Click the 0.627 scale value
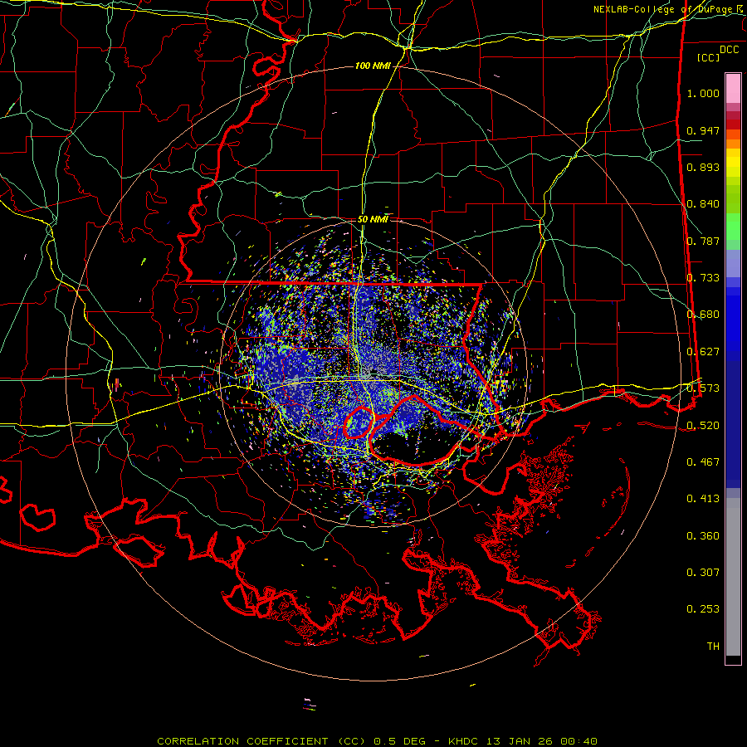747x747 pixels. point(703,352)
